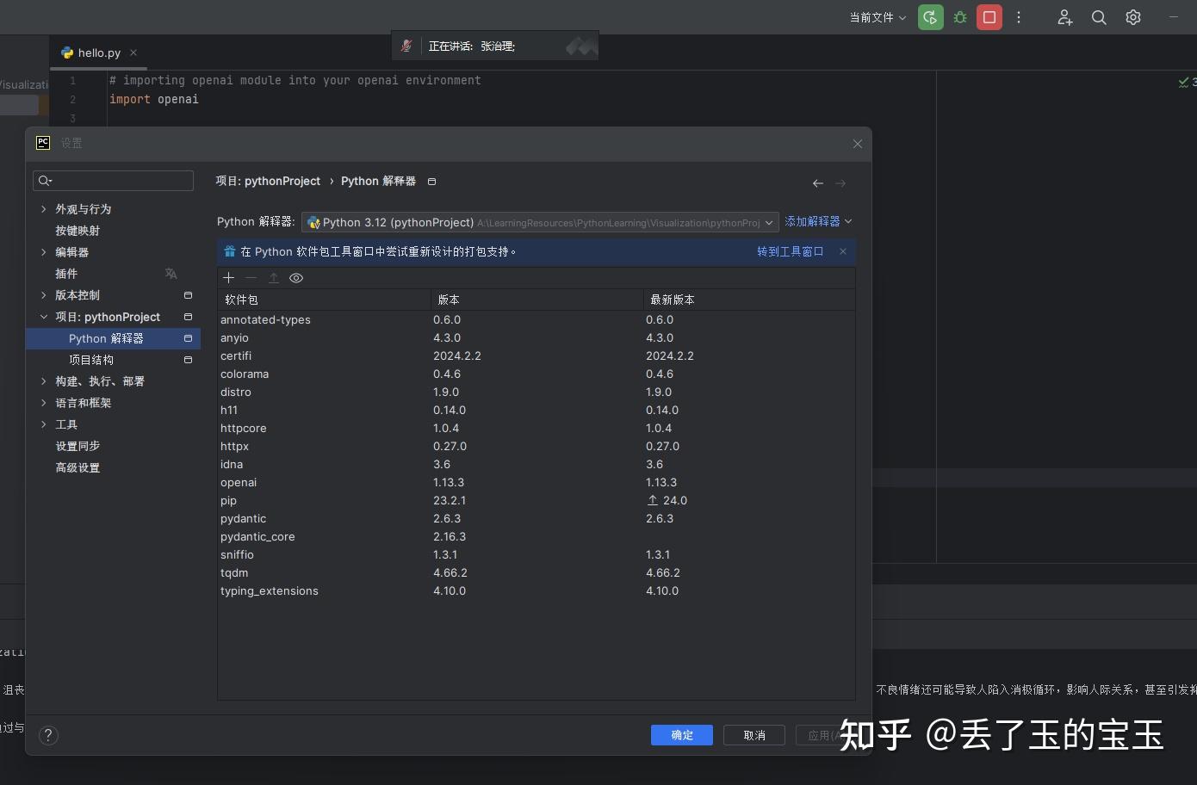Expand the 外观与行为 tree node
Image resolution: width=1197 pixels, height=785 pixels.
pyautogui.click(x=44, y=208)
